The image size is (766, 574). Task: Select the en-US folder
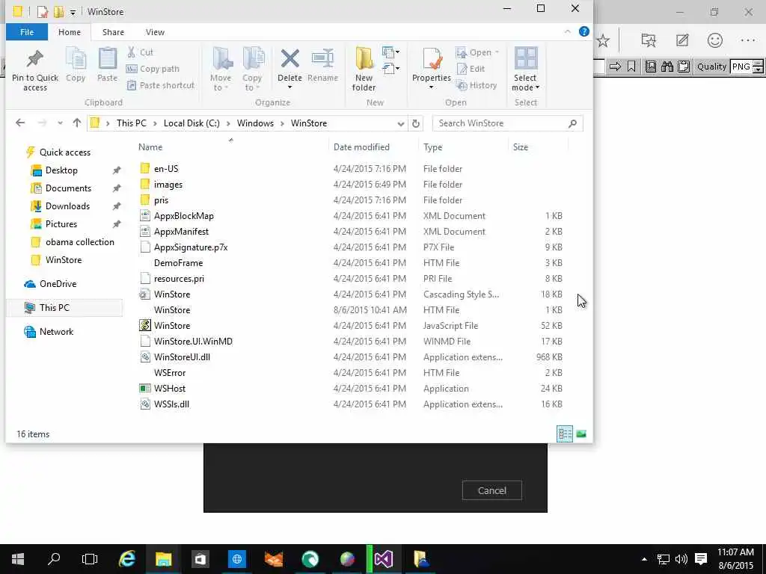(166, 168)
